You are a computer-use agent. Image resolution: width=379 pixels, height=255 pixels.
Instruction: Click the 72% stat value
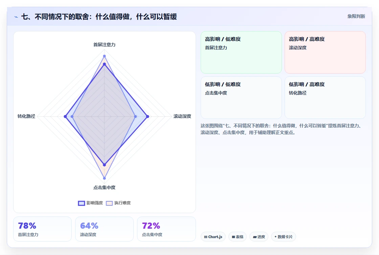tap(151, 226)
